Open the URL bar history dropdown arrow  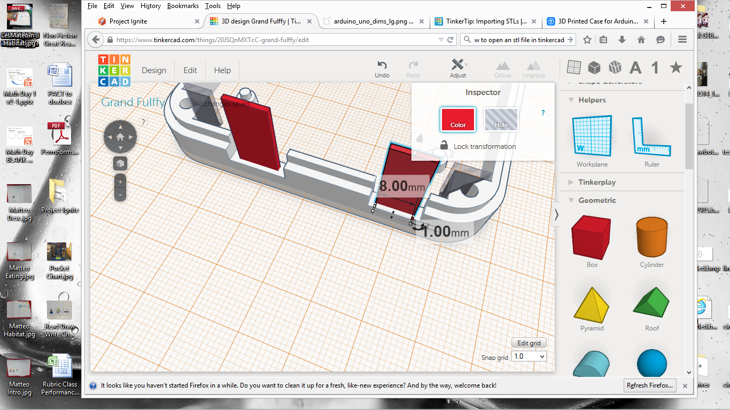[440, 40]
